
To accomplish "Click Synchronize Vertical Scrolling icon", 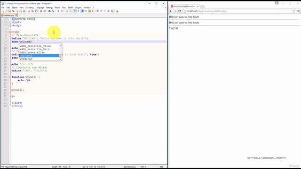I will click(66, 11).
